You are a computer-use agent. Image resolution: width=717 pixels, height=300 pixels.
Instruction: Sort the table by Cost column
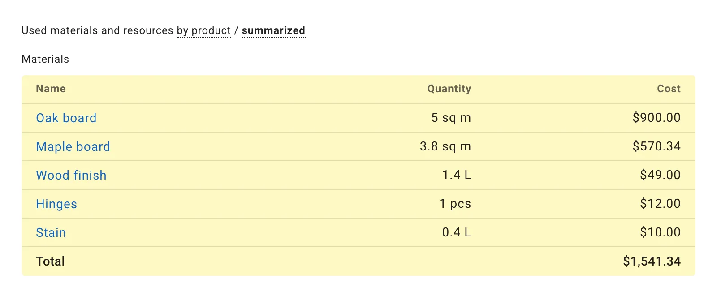tap(669, 89)
